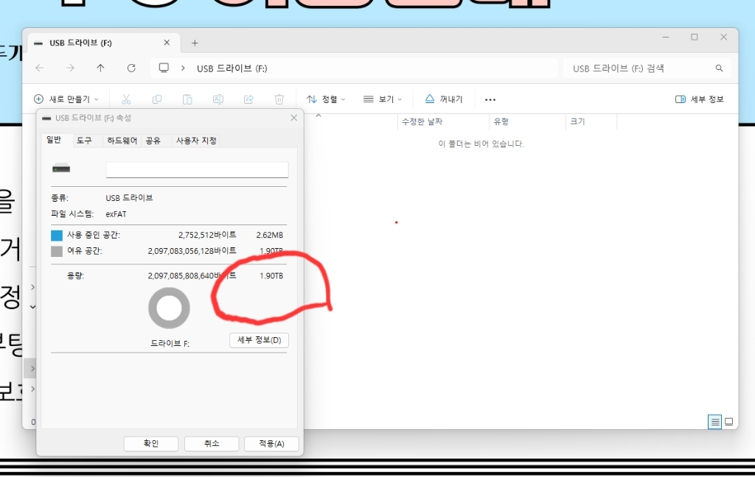Click the Delete trash icon
This screenshot has height=477, width=755.
tap(279, 99)
